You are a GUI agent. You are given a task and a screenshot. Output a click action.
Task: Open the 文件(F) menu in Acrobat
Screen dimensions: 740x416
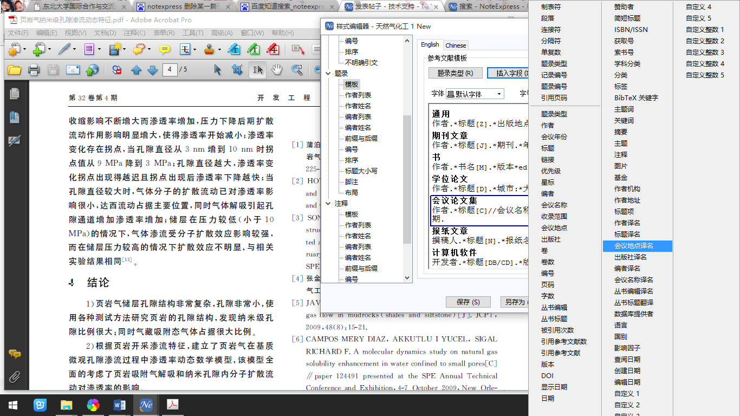coord(18,33)
